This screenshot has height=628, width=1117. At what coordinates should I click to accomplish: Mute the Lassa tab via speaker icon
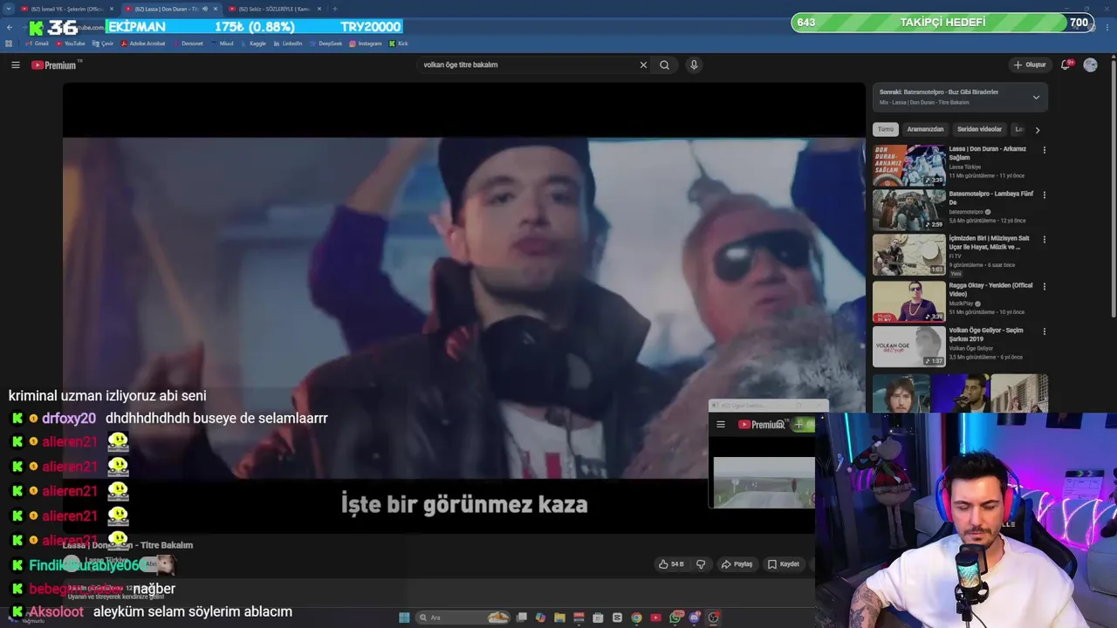[206, 9]
